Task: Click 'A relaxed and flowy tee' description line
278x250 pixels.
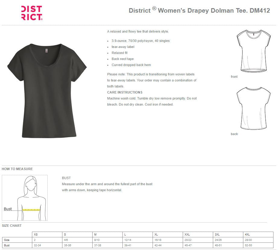Action: [x=138, y=32]
